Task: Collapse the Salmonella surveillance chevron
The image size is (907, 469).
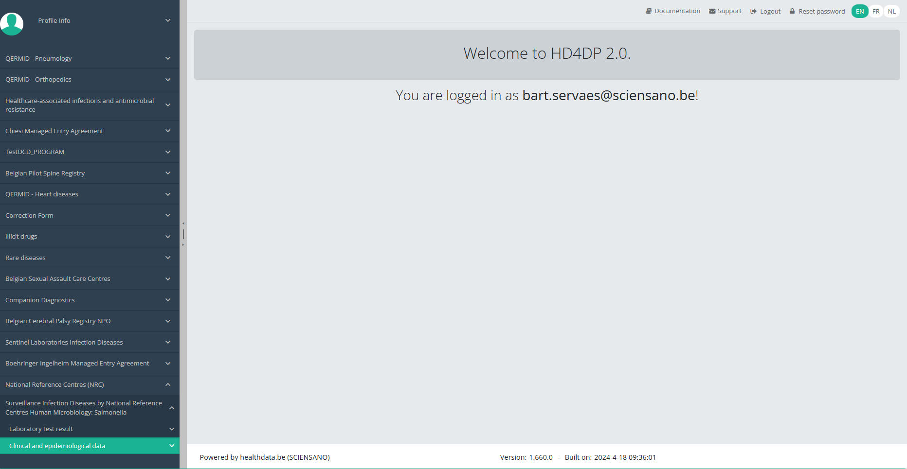Action: pos(171,408)
